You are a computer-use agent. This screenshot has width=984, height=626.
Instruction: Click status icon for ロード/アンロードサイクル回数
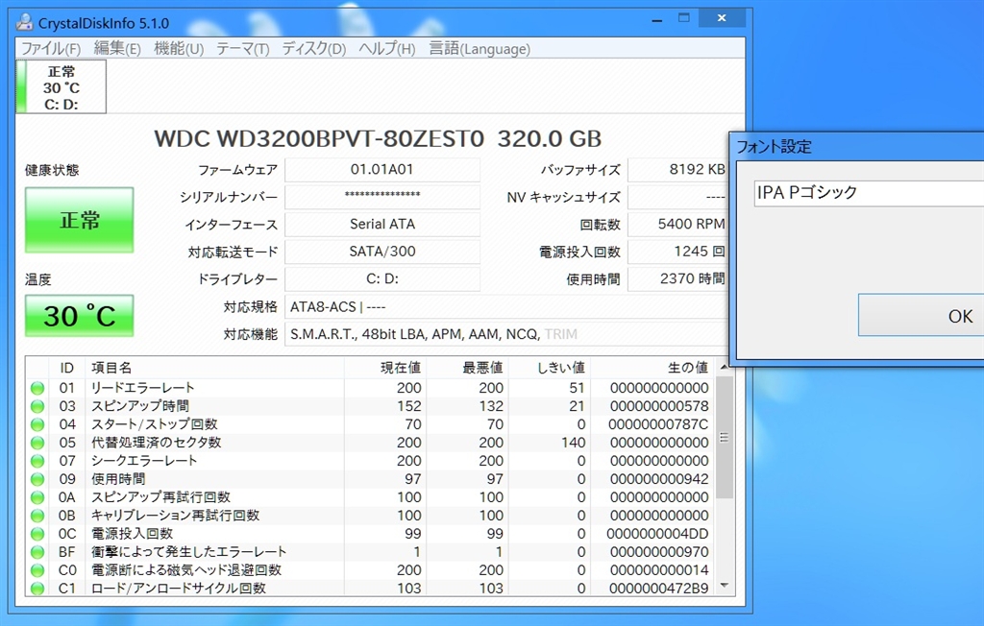click(37, 589)
